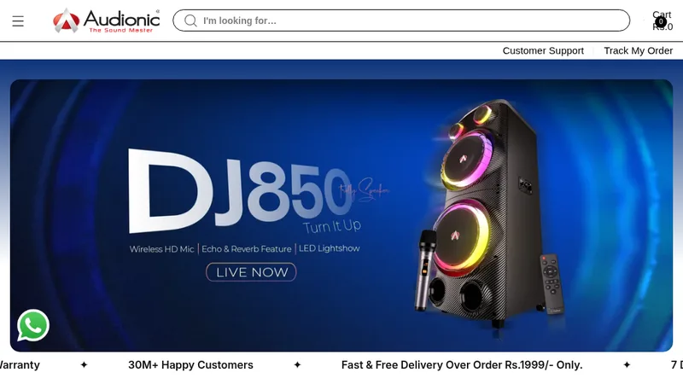Open the hamburger navigation menu

18,20
